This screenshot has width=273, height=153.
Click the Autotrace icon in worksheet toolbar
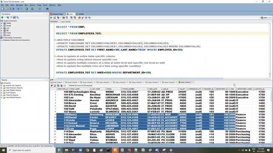tap(64, 17)
